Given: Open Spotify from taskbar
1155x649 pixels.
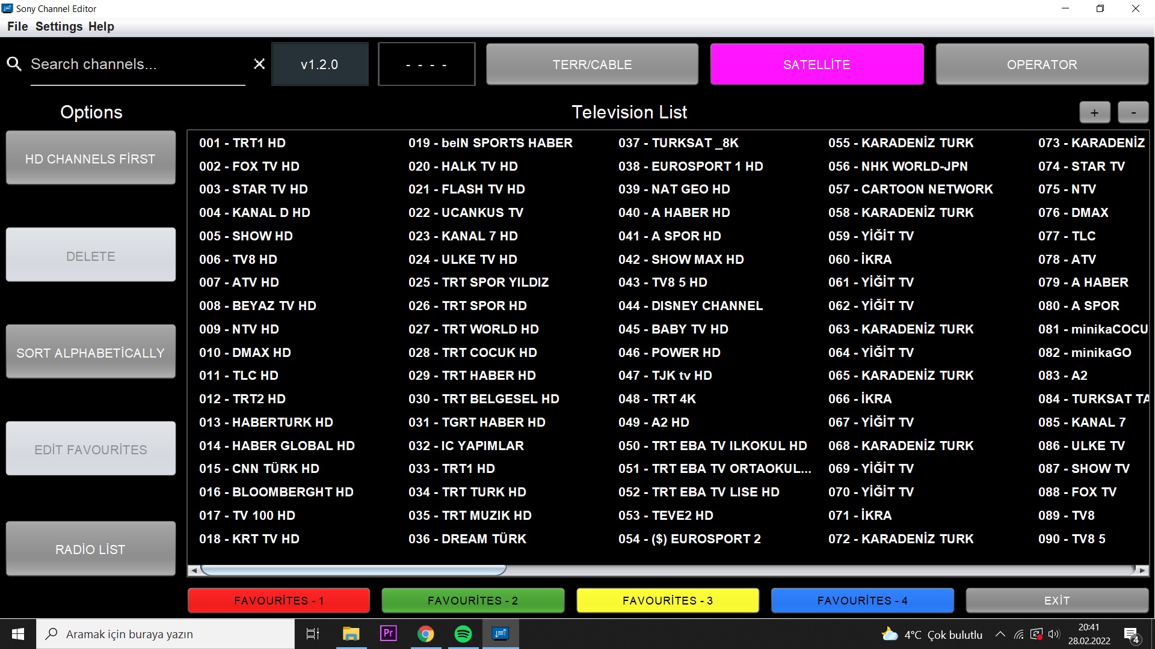Looking at the screenshot, I should coord(463,634).
